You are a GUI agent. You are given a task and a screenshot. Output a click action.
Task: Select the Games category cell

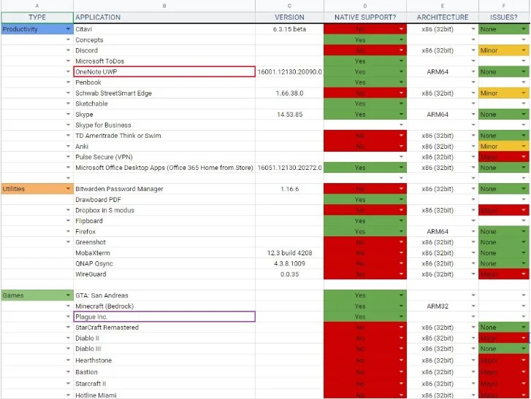pyautogui.click(x=37, y=295)
